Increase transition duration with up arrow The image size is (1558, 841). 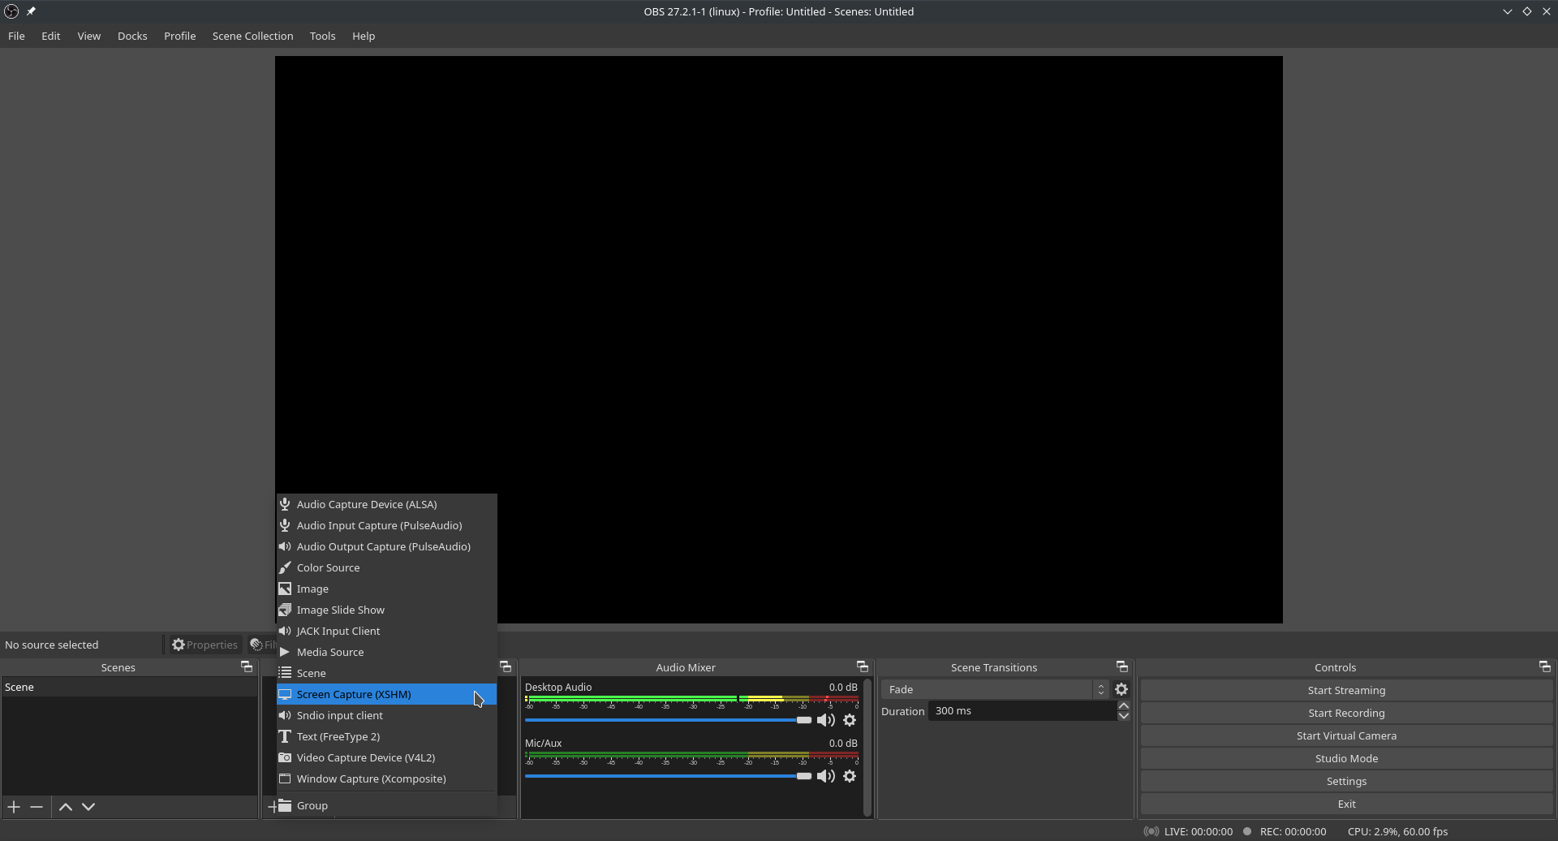(1124, 705)
